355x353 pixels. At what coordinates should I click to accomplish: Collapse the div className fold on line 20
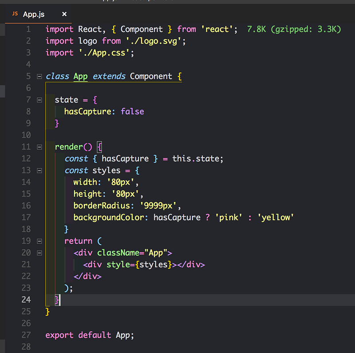click(x=39, y=253)
